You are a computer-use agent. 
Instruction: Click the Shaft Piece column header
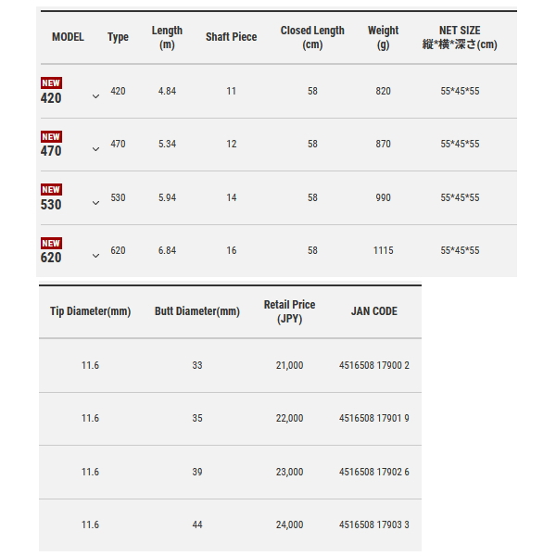(231, 37)
